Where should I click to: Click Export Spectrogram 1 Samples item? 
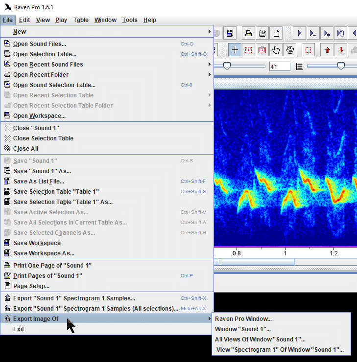click(x=107, y=298)
